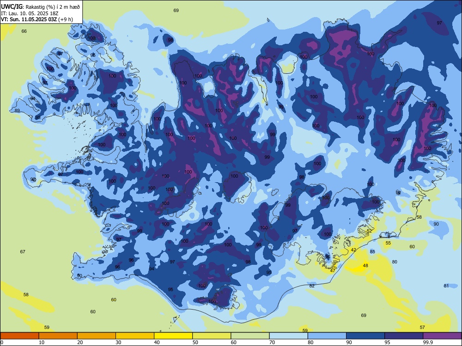462x346 pixels.
Task: Click the map value '57' in the bottom right
Action: [422, 327]
